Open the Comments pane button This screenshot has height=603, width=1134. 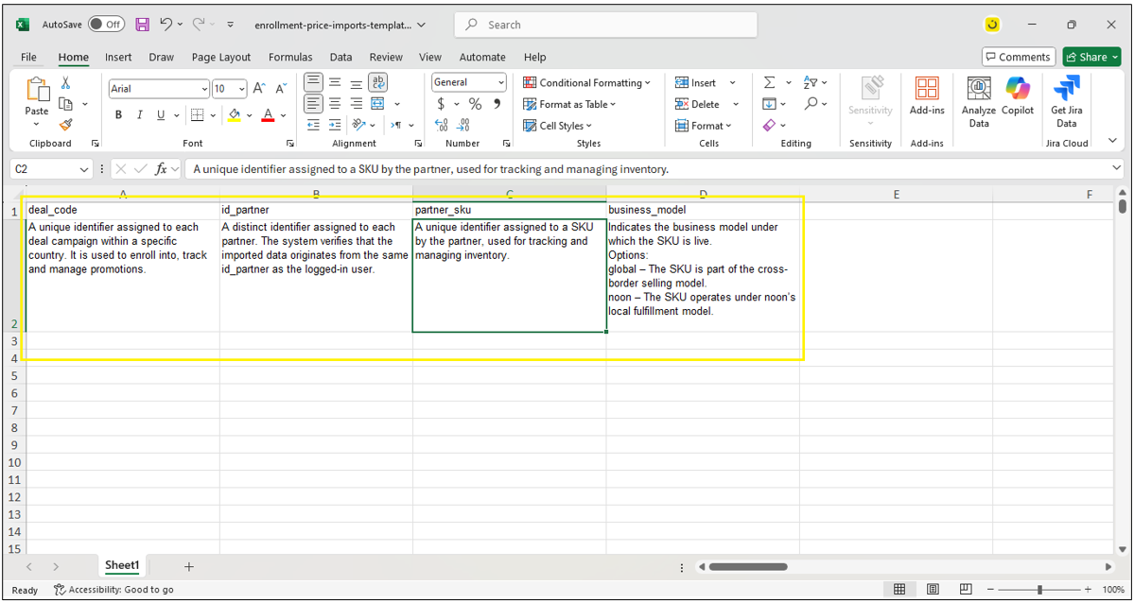pyautogui.click(x=1018, y=57)
